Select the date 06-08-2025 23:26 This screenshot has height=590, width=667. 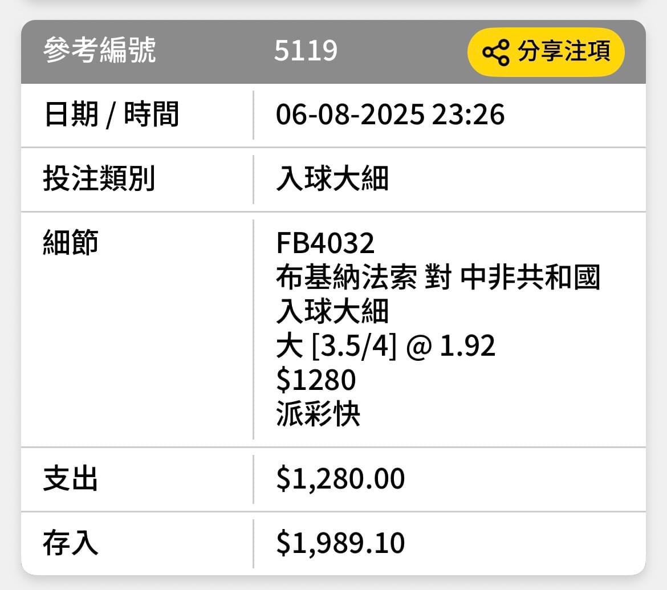(x=390, y=115)
